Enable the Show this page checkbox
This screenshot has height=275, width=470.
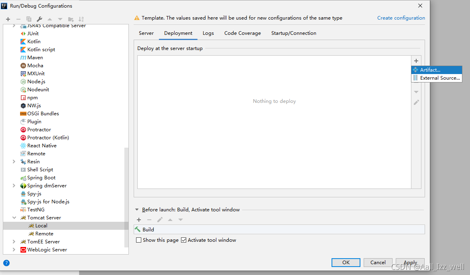[138, 240]
